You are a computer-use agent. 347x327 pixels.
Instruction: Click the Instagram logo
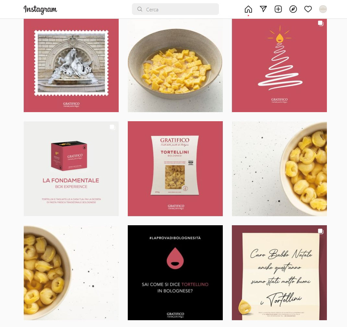click(x=40, y=9)
